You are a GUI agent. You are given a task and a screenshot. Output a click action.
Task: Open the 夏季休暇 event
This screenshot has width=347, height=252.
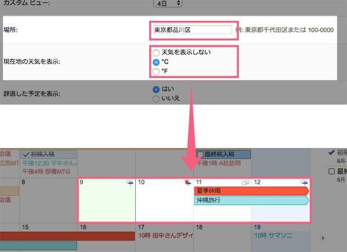pos(252,191)
